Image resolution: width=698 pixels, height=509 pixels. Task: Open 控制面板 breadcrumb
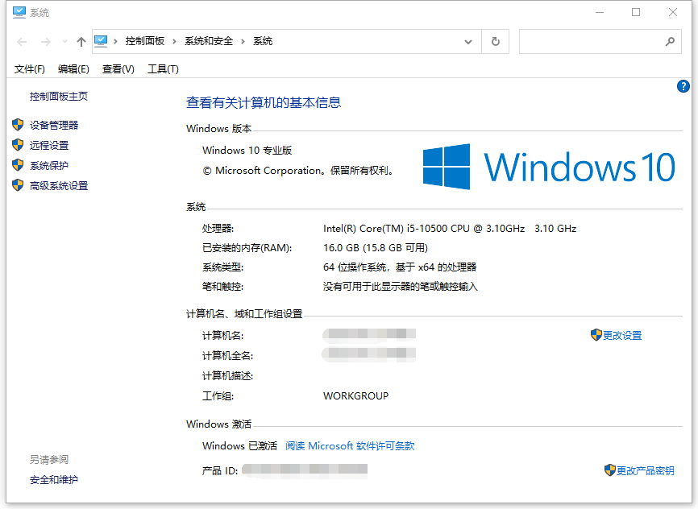click(x=144, y=41)
